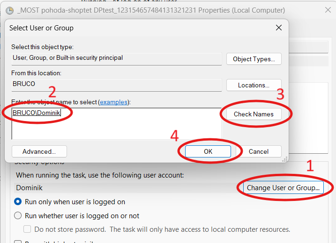The height and width of the screenshot is (243, 336).
Task: Close the Select User or Group dialog
Action: 278,28
